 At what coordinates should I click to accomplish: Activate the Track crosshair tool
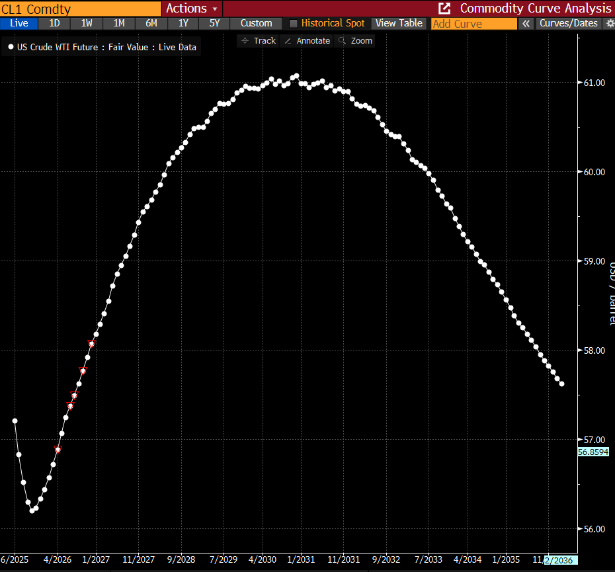coord(258,40)
